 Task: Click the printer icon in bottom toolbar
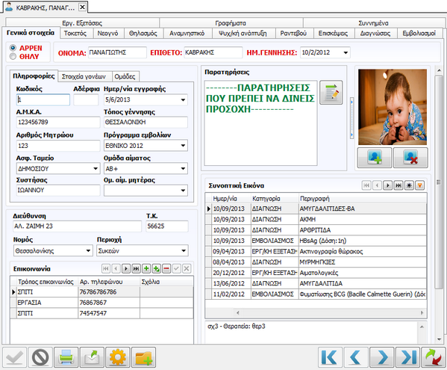pyautogui.click(x=66, y=357)
